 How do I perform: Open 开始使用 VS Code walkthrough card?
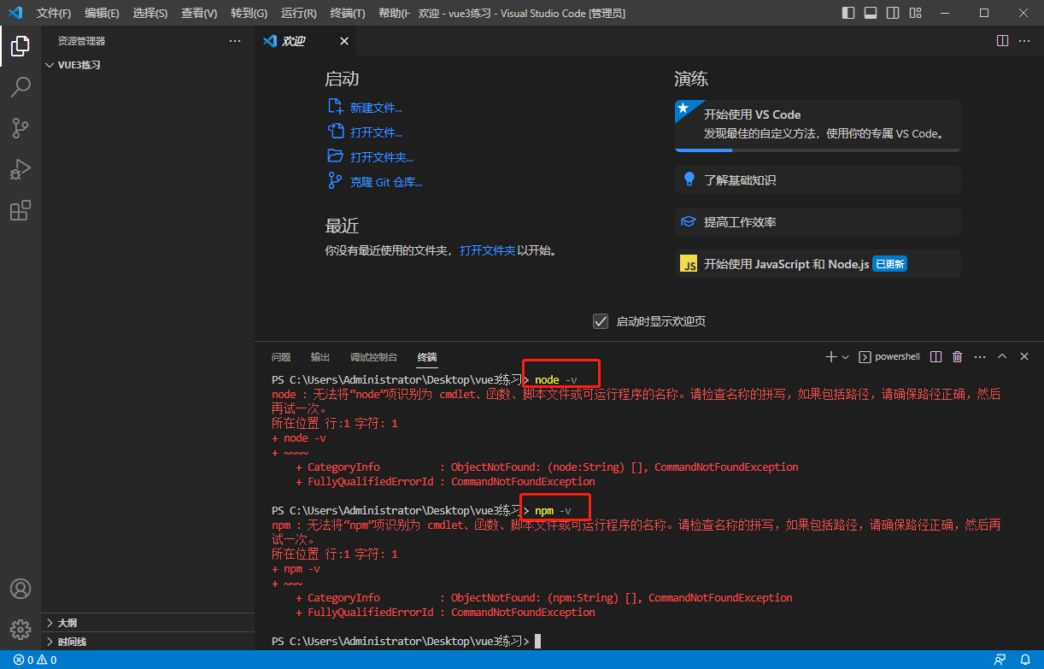coord(818,125)
